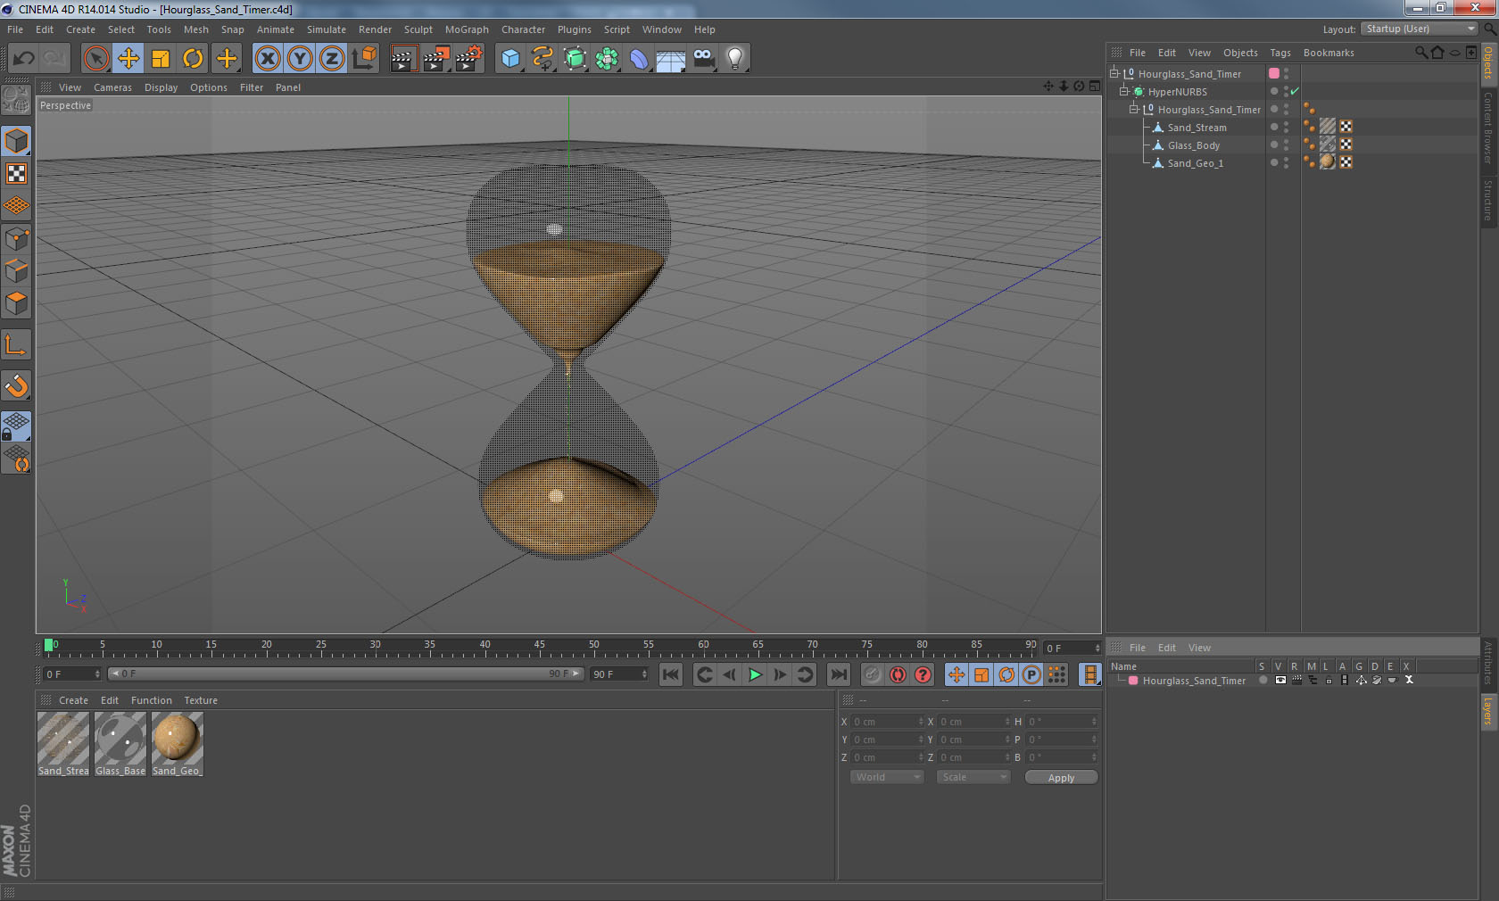Click the Apply button
This screenshot has height=901, width=1499.
(1061, 778)
